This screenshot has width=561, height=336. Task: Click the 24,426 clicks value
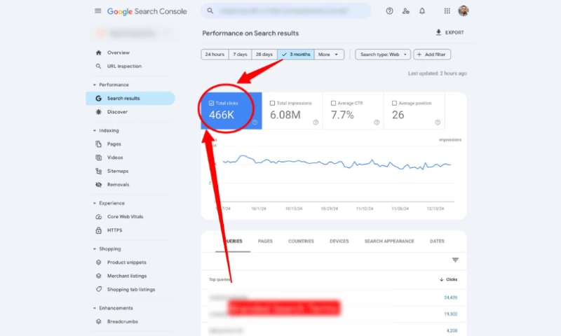coord(450,297)
